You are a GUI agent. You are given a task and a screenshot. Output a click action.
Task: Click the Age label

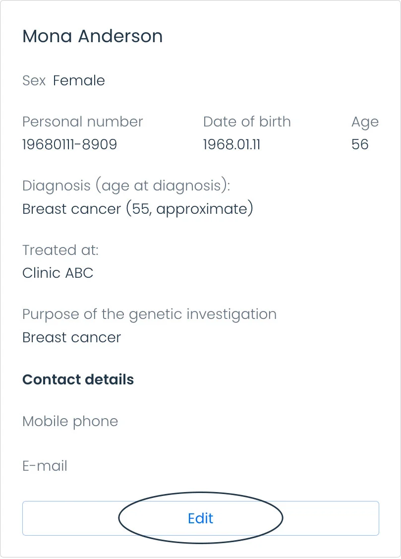coord(365,123)
